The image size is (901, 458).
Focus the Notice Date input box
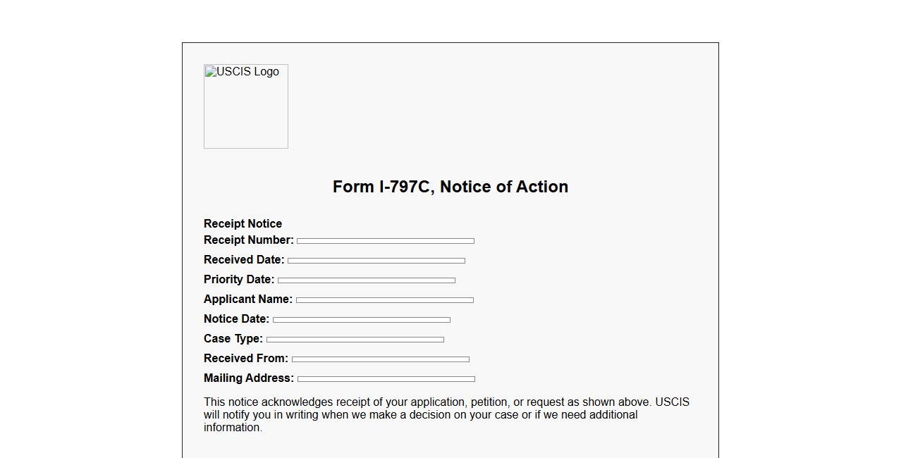point(361,320)
